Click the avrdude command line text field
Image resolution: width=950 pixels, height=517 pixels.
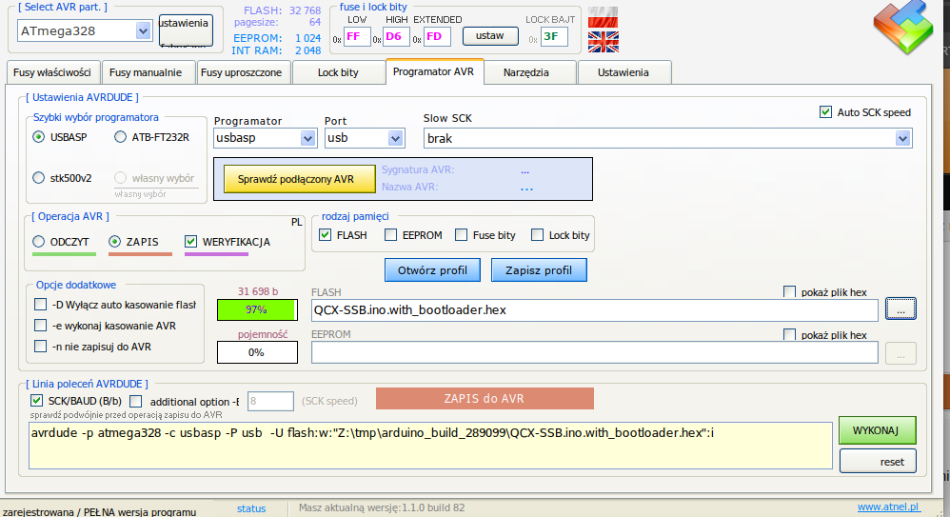[x=428, y=447]
